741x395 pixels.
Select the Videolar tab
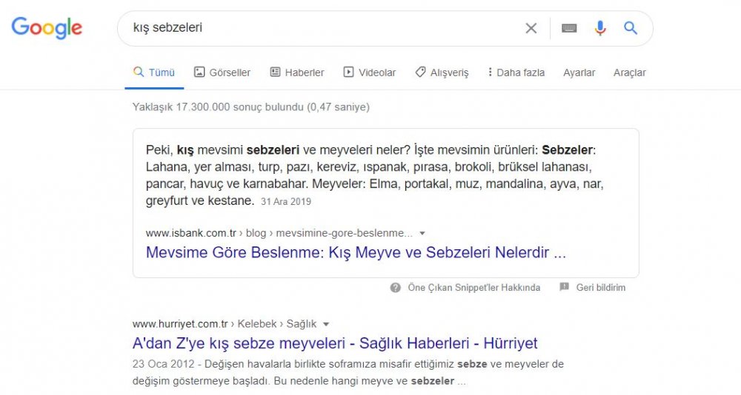click(370, 72)
